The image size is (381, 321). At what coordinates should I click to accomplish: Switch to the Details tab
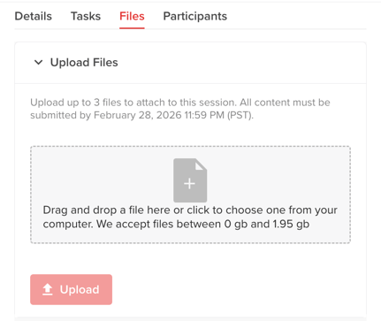(34, 16)
